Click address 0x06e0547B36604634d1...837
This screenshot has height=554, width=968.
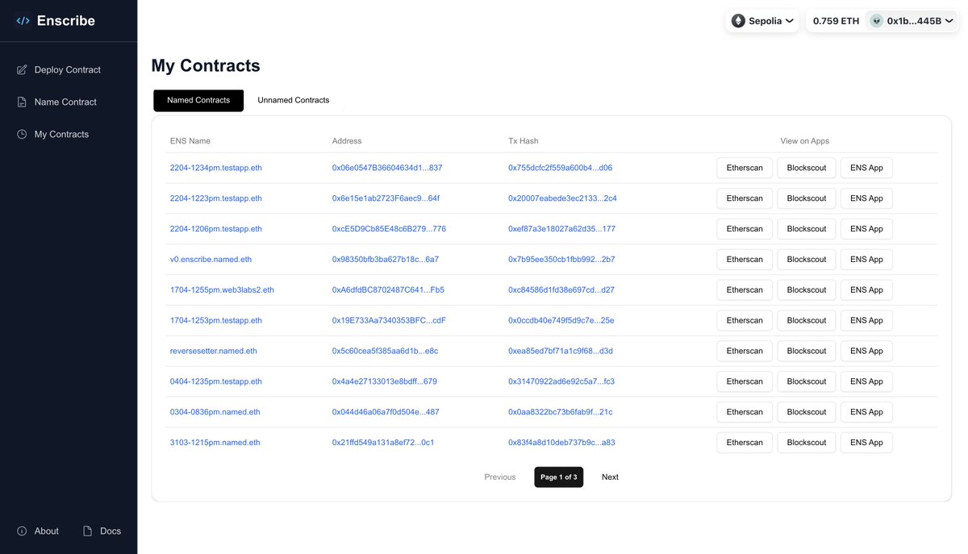pos(387,168)
